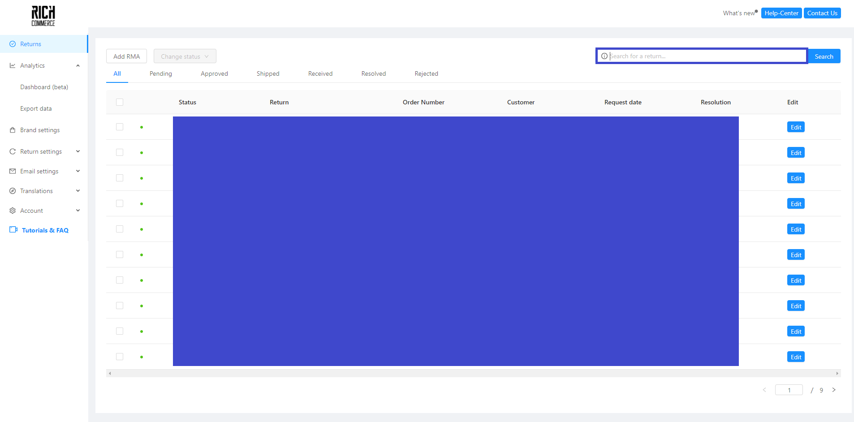Image resolution: width=854 pixels, height=422 pixels.
Task: Open the Change status dropdown
Action: pos(185,56)
